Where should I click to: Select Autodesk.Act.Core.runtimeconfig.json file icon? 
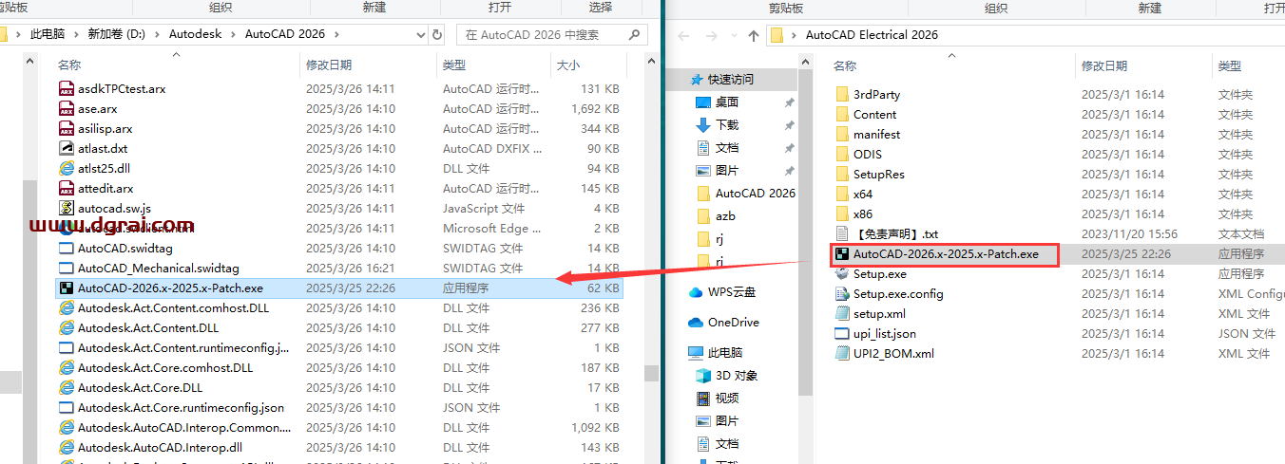(67, 407)
